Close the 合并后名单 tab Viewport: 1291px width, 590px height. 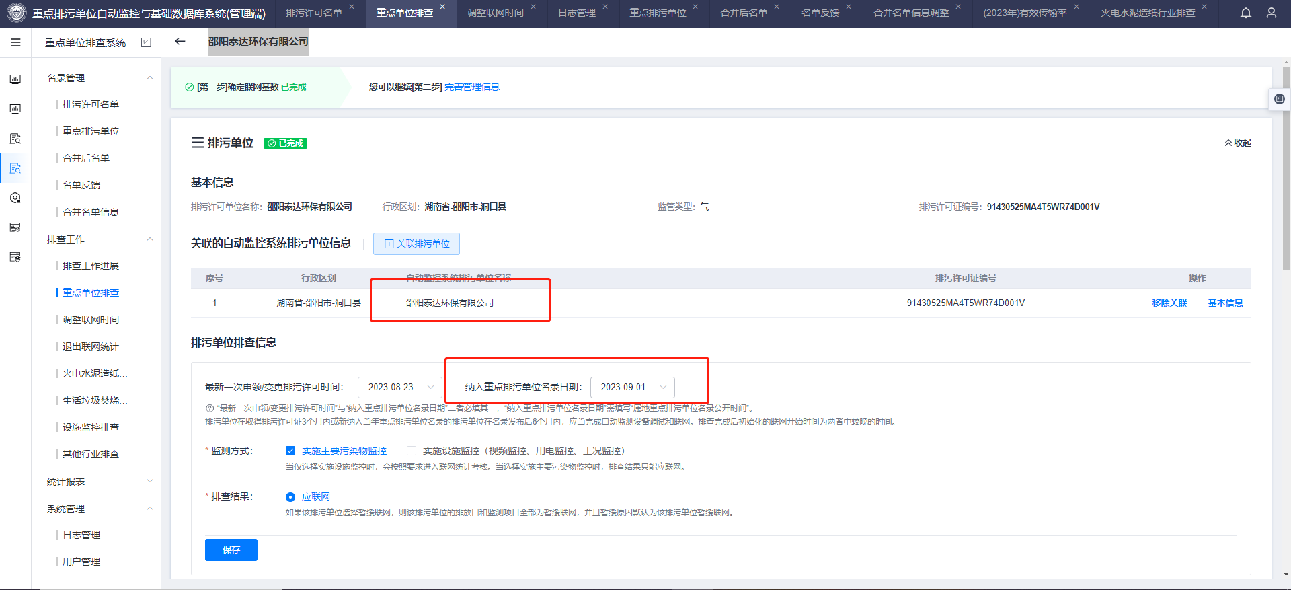coord(777,7)
